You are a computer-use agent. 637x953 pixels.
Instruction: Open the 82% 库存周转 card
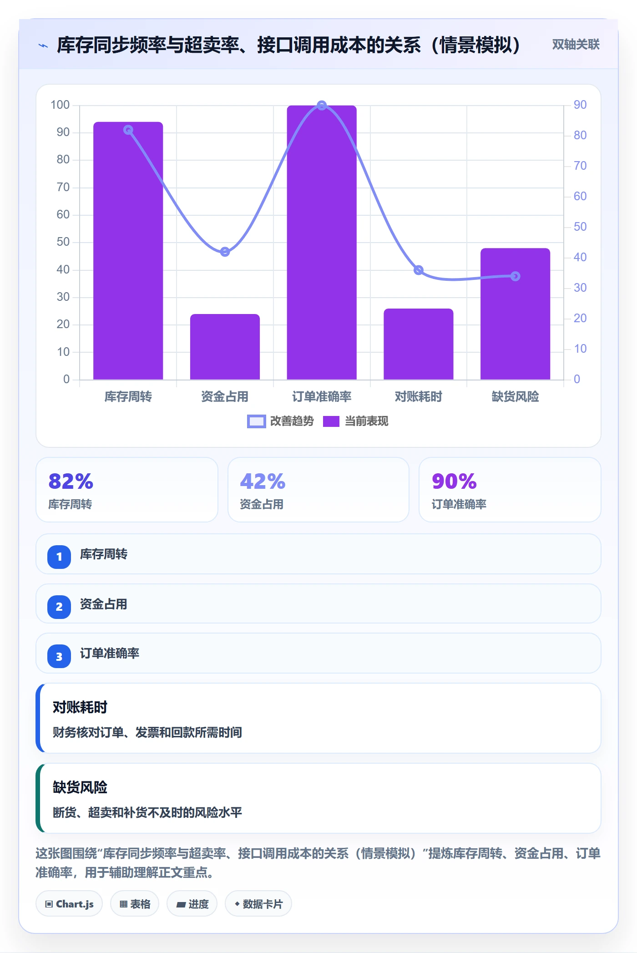coord(127,490)
